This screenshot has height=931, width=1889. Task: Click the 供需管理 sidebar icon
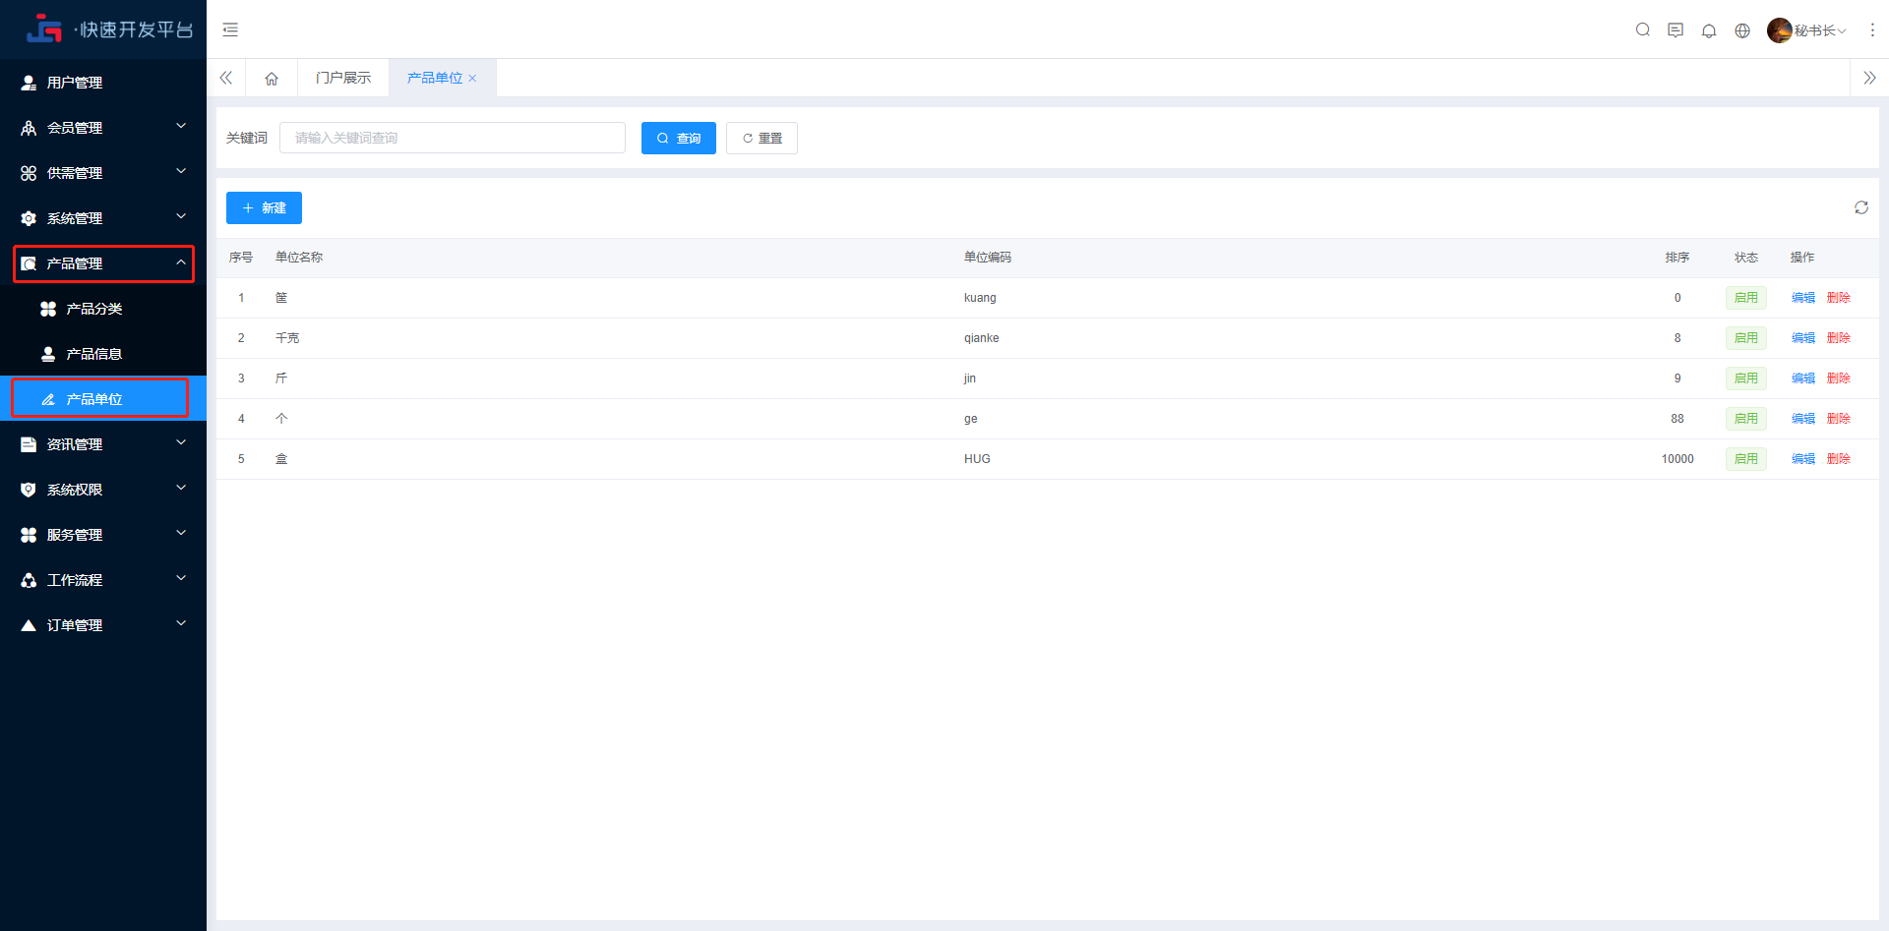pos(29,173)
